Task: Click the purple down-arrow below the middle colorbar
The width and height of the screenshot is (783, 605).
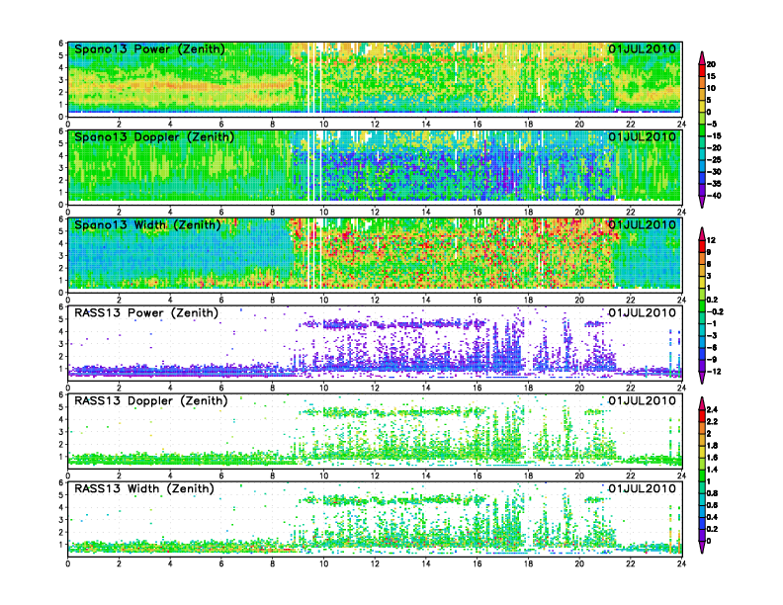Action: point(701,380)
